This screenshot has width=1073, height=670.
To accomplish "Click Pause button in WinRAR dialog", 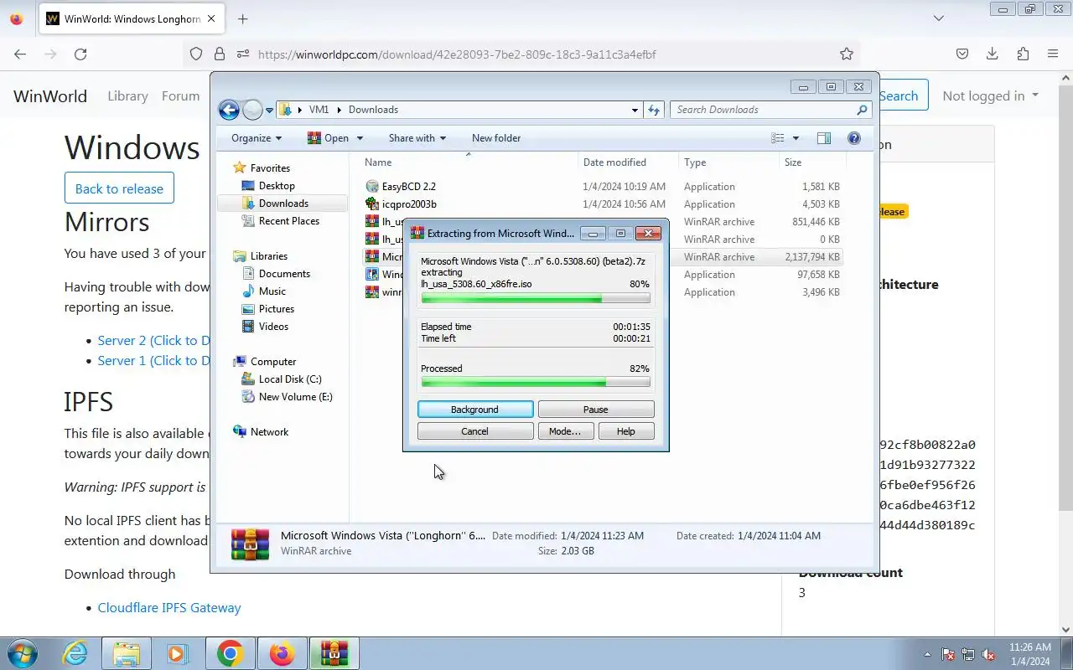I will (595, 410).
